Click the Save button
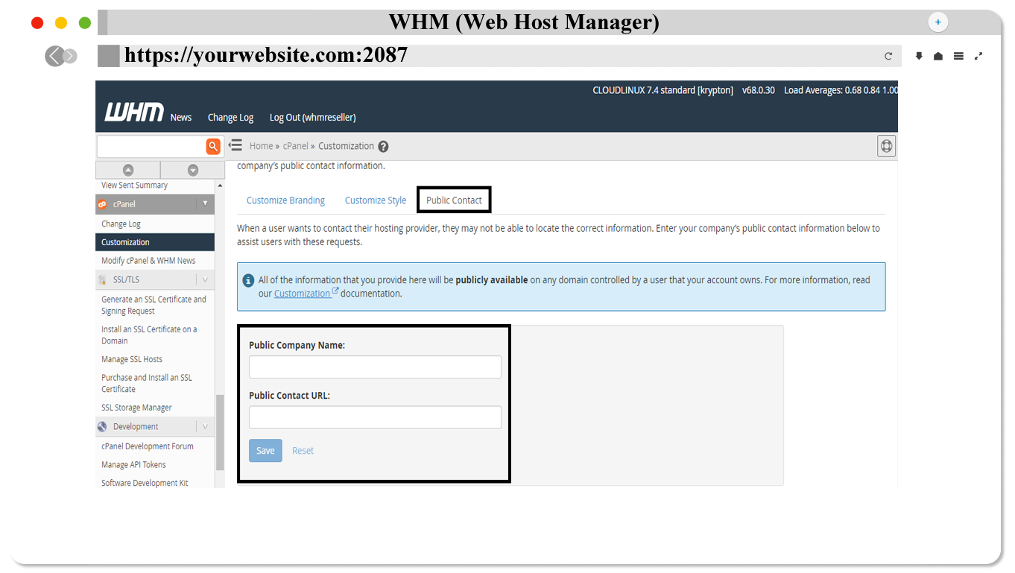 pyautogui.click(x=265, y=451)
